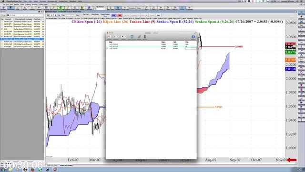Viewport: 305px width, 172px height.
Task: Click the trash can icon in outliner toolbar
Action: (x=132, y=36)
